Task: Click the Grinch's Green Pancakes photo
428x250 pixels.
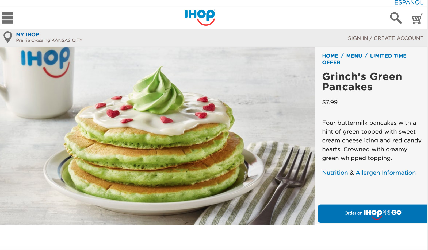Action: [x=157, y=136]
